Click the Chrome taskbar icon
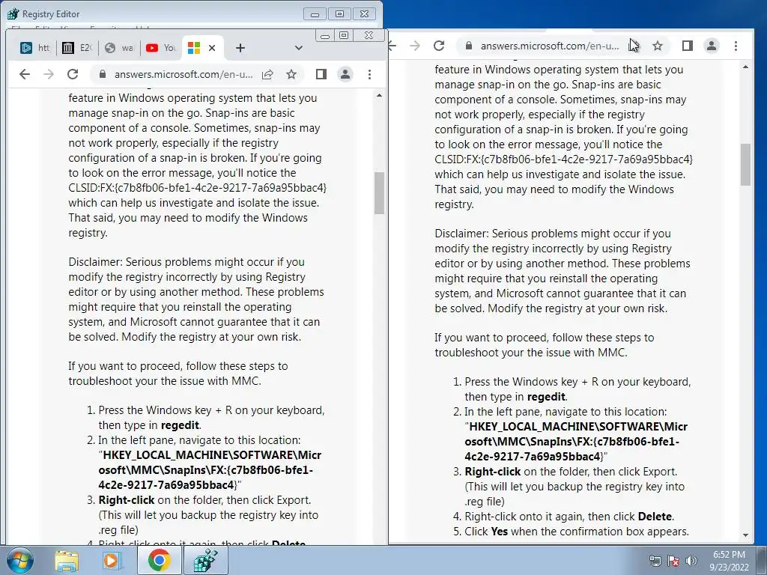Viewport: 767px width, 575px height. pos(159,560)
